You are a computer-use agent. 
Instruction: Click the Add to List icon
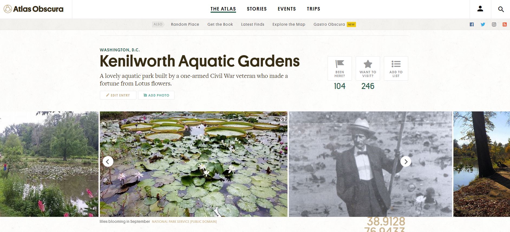pos(396,68)
